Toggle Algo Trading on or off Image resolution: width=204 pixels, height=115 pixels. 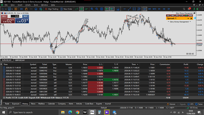tap(52, 9)
